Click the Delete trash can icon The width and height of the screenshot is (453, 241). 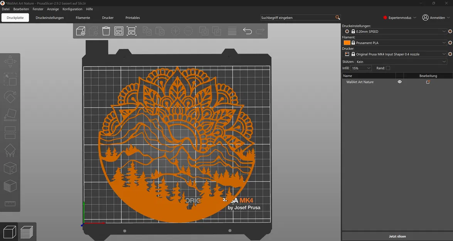[106, 31]
